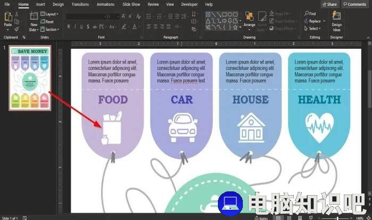Click the Text Direction icon
The image size is (372, 220).
(x=194, y=14)
